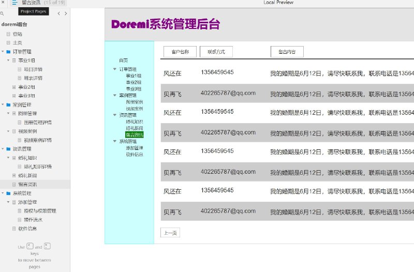Viewport: 414px width, 272px height.
Task: Open 软件信息 page in the pages tree
Action: (27, 229)
